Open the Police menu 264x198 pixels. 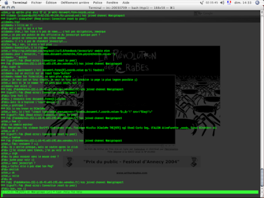[98, 3]
